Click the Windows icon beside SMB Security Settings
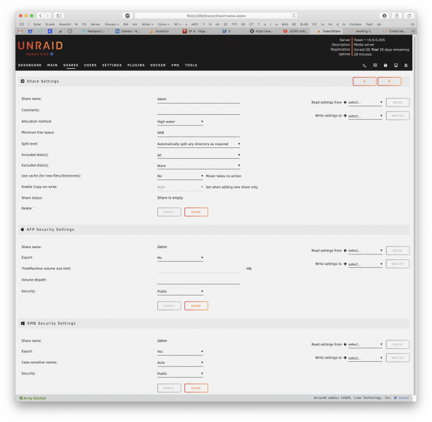The image size is (432, 422). click(22, 323)
